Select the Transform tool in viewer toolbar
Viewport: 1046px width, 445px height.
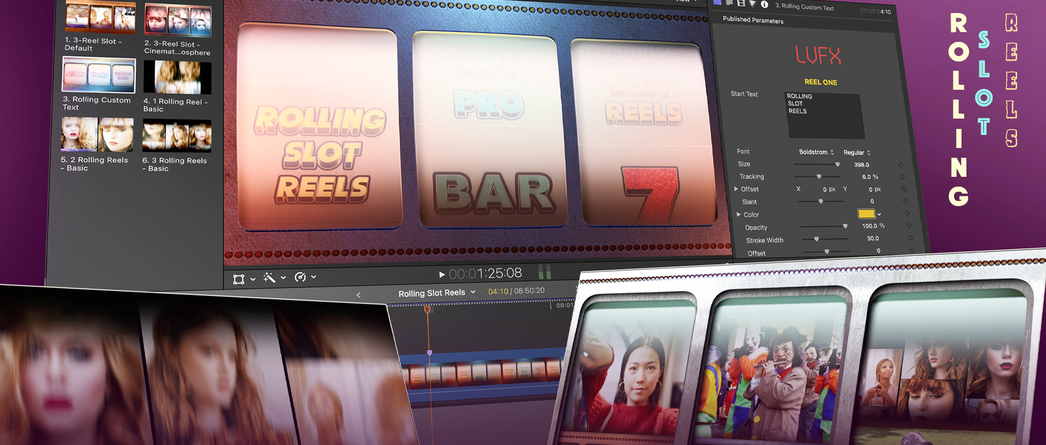pos(239,279)
